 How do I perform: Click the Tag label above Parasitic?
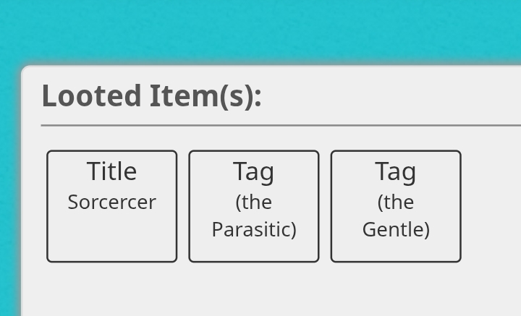pyautogui.click(x=253, y=172)
